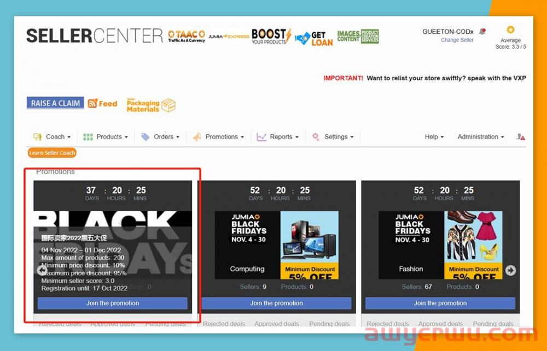Expand the Orders dropdown menu

(160, 137)
